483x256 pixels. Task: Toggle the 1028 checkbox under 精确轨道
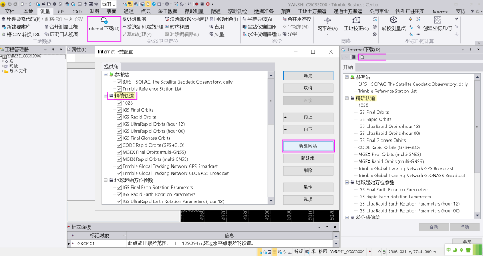(119, 103)
